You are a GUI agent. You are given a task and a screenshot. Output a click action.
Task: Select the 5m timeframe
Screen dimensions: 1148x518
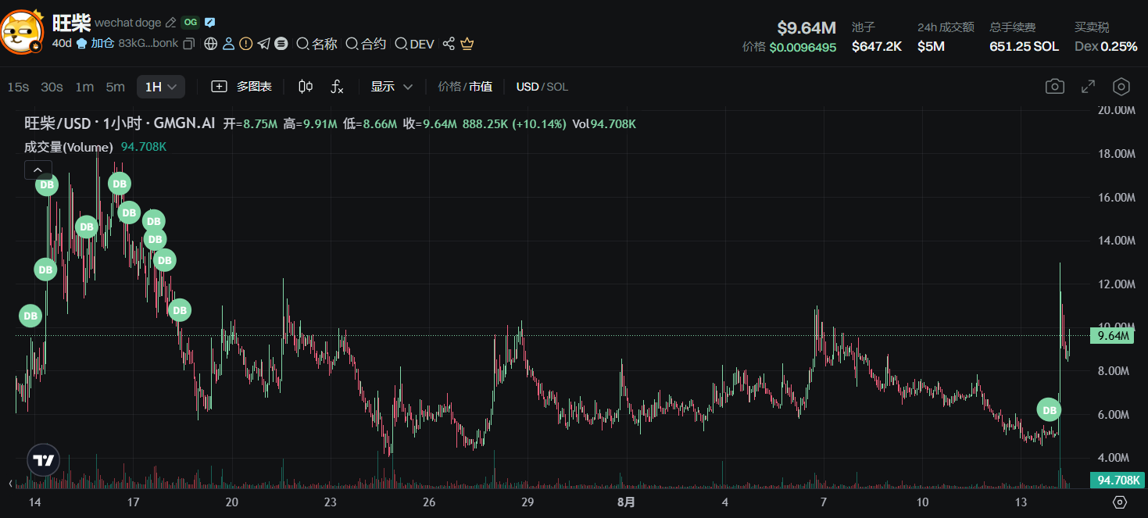115,87
